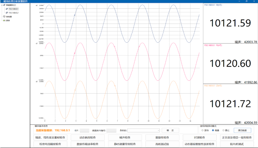This screenshot has height=148, width=258.
Task: Click the 继电器 relay icon in sidebar
Action: [4, 17]
